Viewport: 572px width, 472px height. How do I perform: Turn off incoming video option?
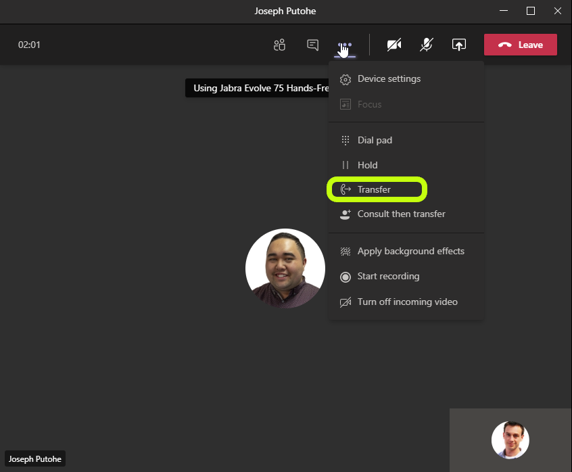tap(406, 302)
